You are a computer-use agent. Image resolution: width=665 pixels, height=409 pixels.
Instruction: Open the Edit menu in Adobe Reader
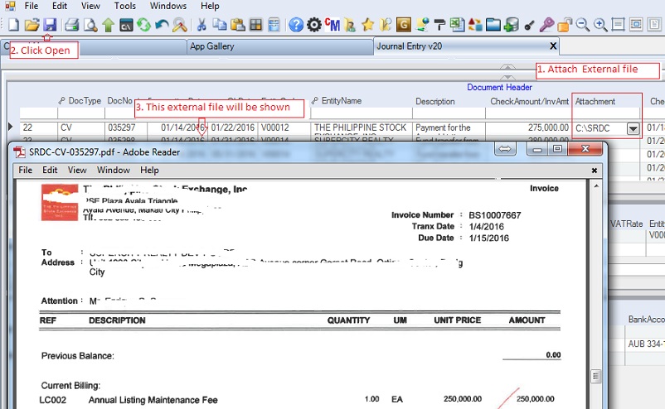point(50,170)
